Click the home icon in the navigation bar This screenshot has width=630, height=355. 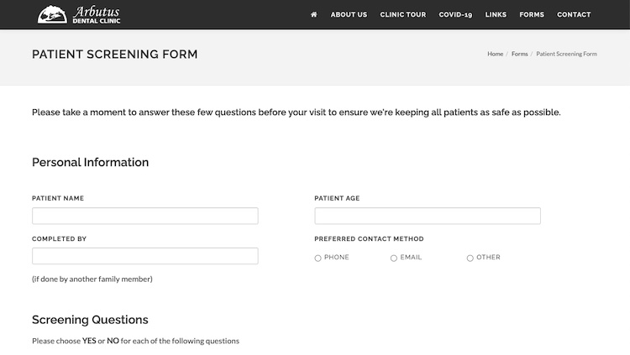point(313,14)
